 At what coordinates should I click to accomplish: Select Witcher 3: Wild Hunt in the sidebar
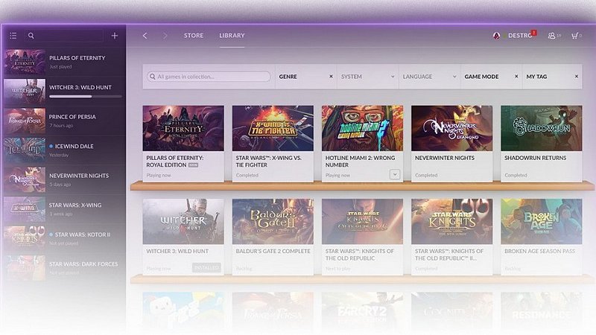(64, 91)
